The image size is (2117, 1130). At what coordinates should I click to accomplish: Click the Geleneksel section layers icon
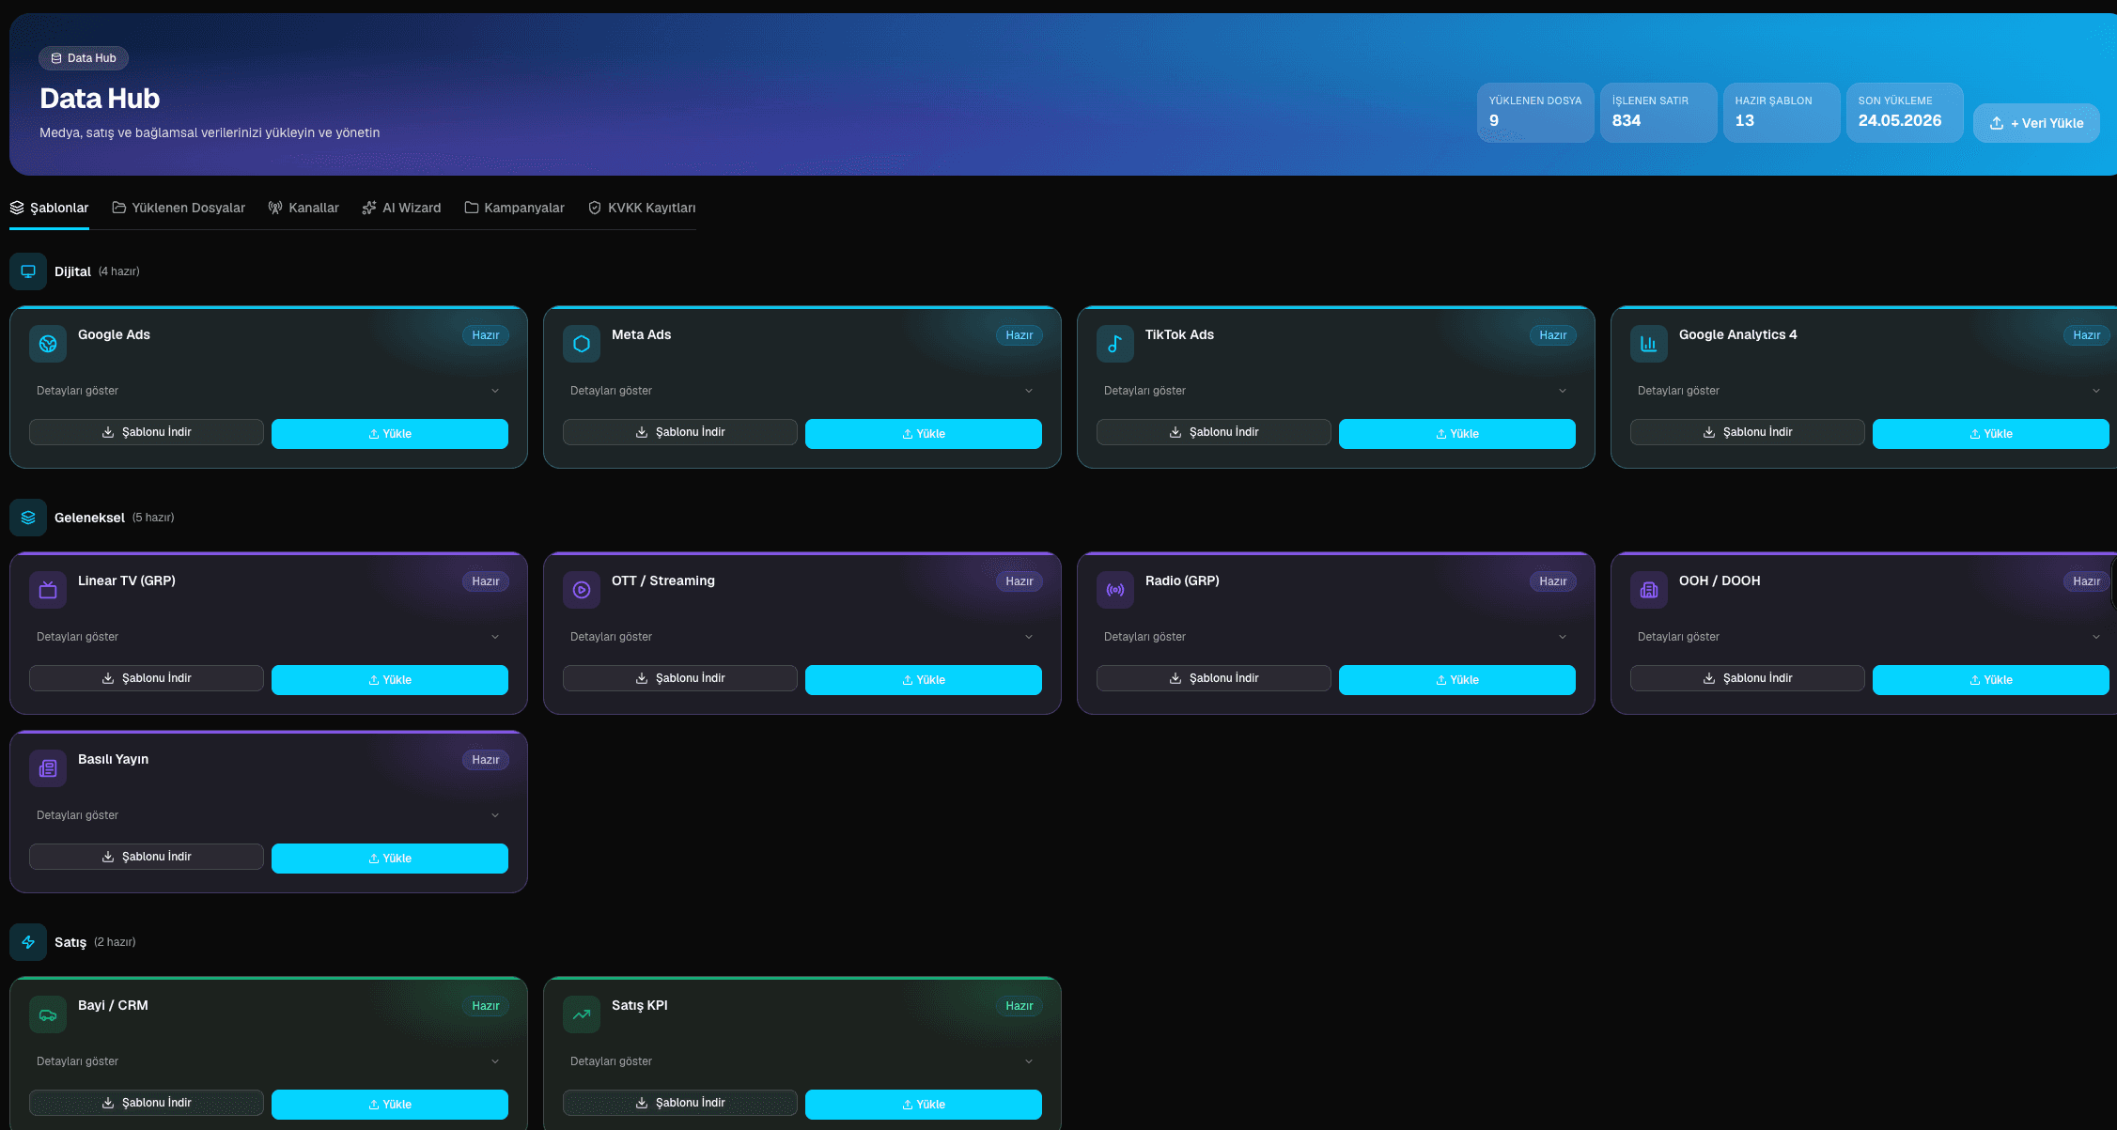pos(28,518)
